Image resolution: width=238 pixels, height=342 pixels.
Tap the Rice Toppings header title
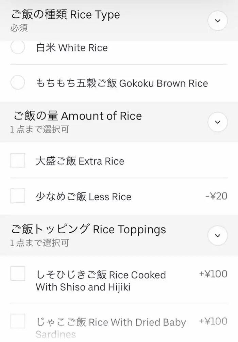(88, 230)
